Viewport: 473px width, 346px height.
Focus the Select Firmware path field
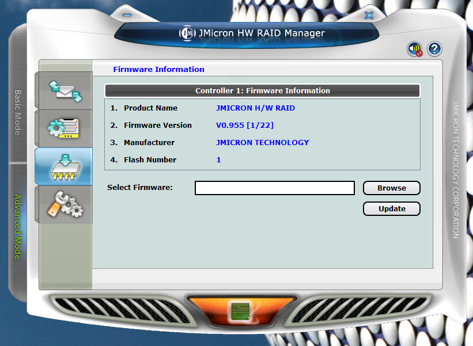point(274,188)
